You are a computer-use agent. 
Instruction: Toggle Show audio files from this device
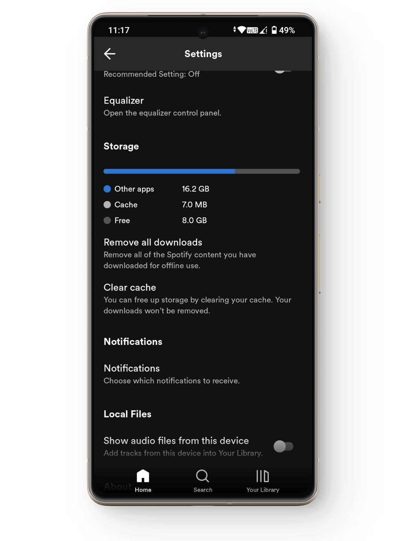point(283,446)
